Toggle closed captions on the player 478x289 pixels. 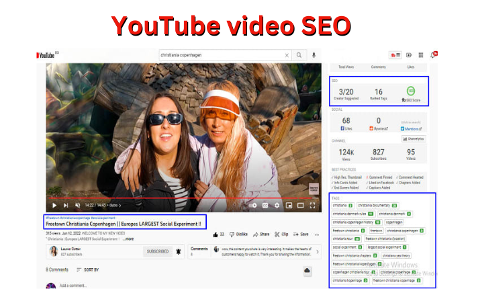pyautogui.click(x=265, y=205)
